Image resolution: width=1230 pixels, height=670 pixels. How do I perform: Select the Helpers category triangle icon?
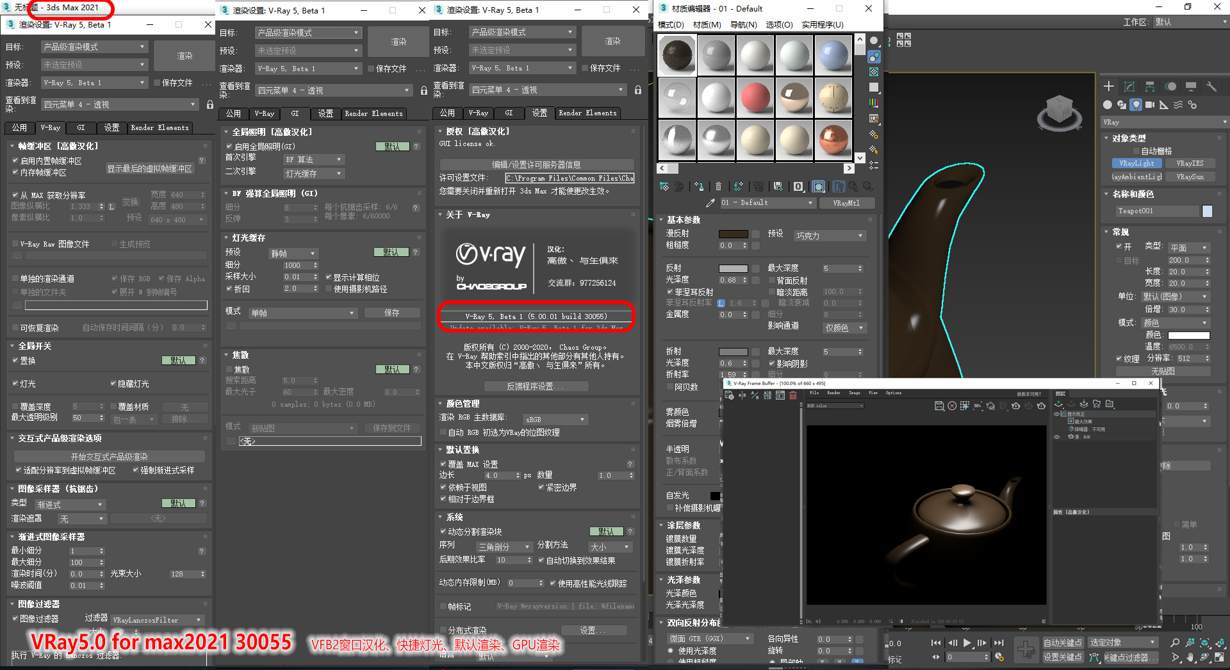1164,104
